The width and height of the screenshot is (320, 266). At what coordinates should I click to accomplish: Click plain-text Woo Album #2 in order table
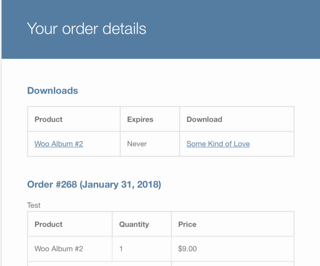point(58,249)
